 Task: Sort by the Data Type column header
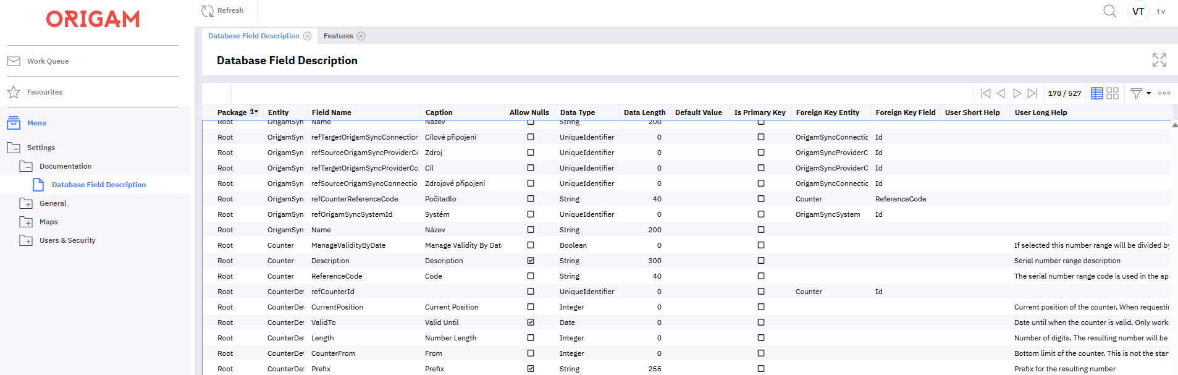[578, 112]
